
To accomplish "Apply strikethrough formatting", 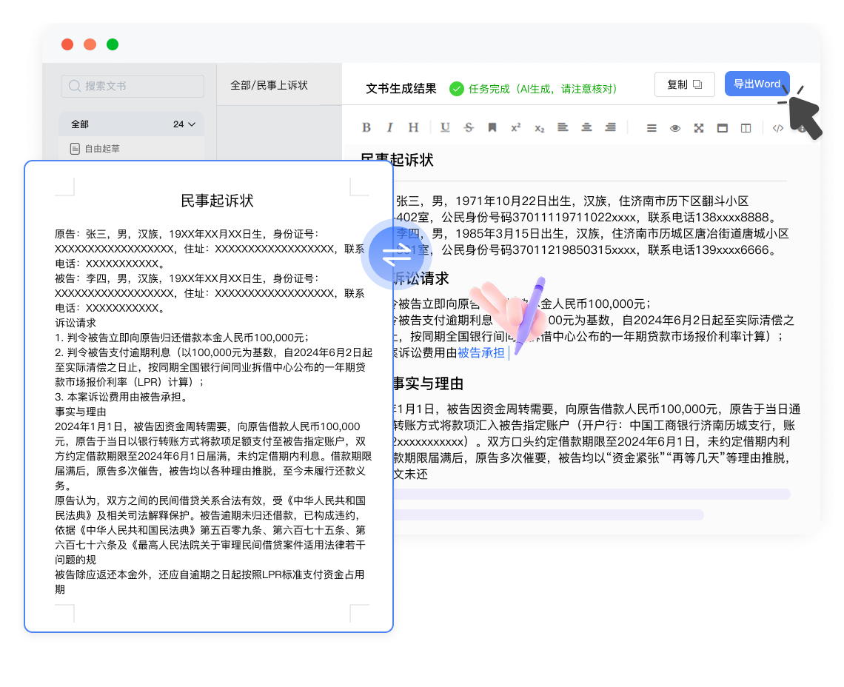I will click(469, 127).
